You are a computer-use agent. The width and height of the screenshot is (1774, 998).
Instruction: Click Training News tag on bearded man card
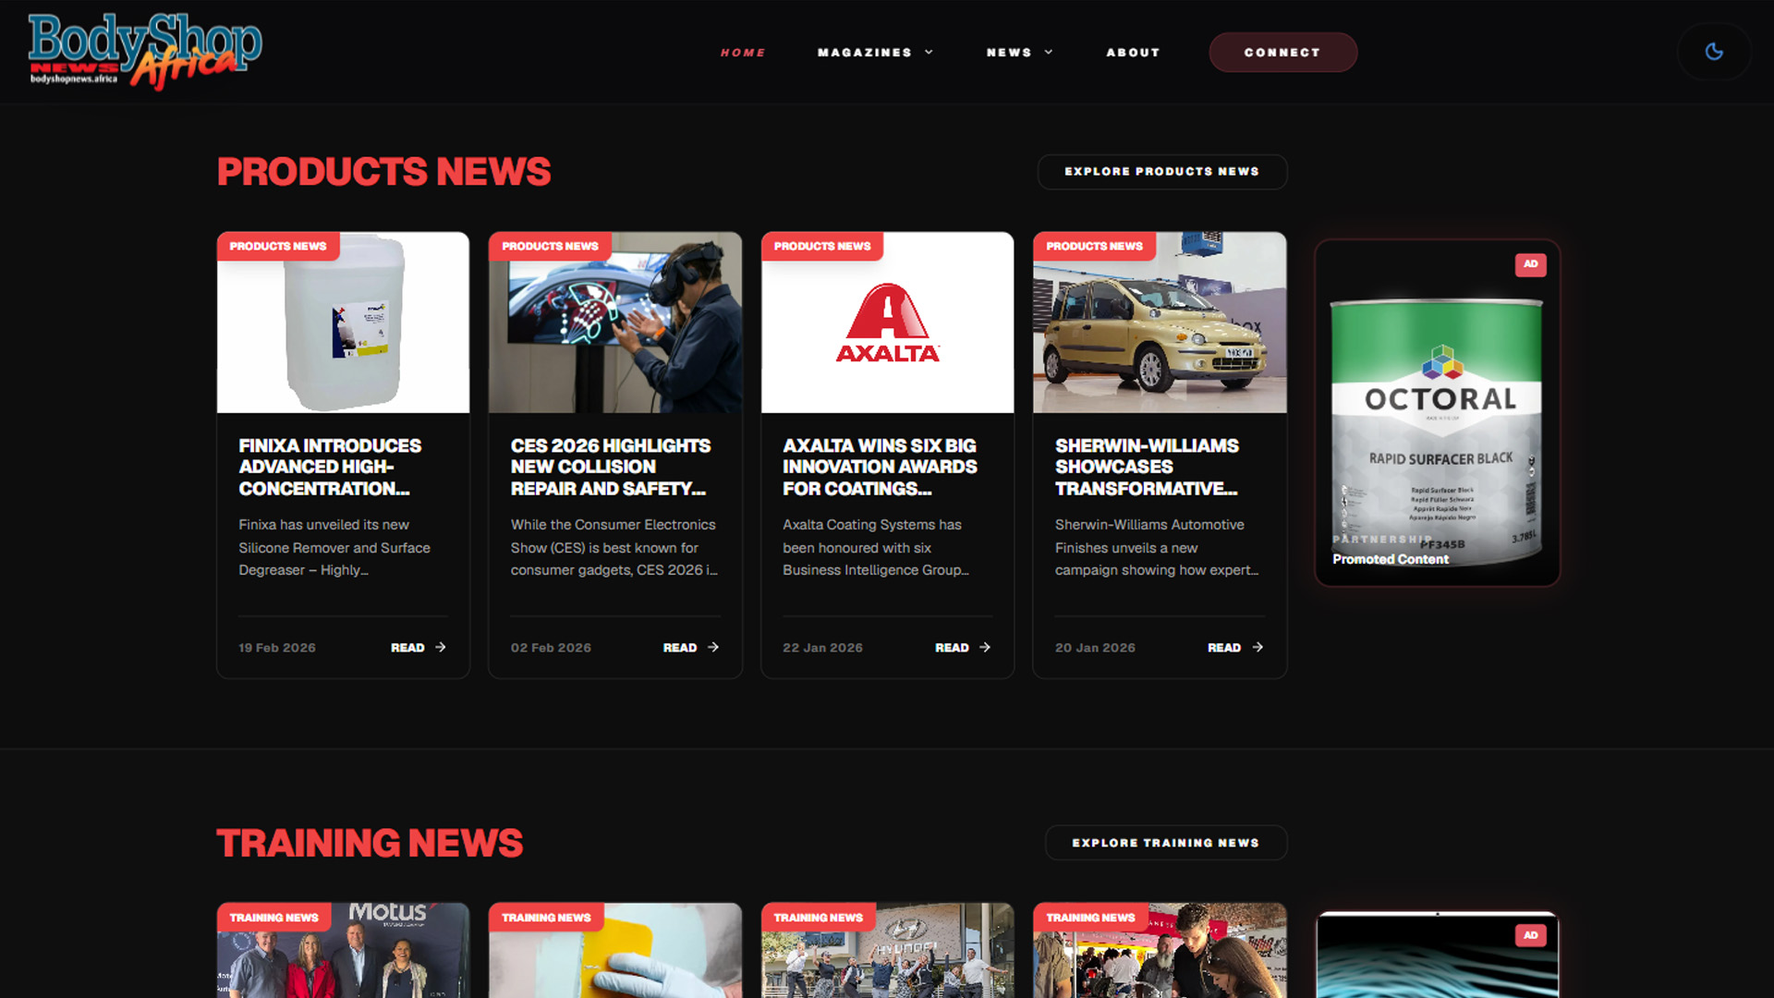pyautogui.click(x=1090, y=918)
